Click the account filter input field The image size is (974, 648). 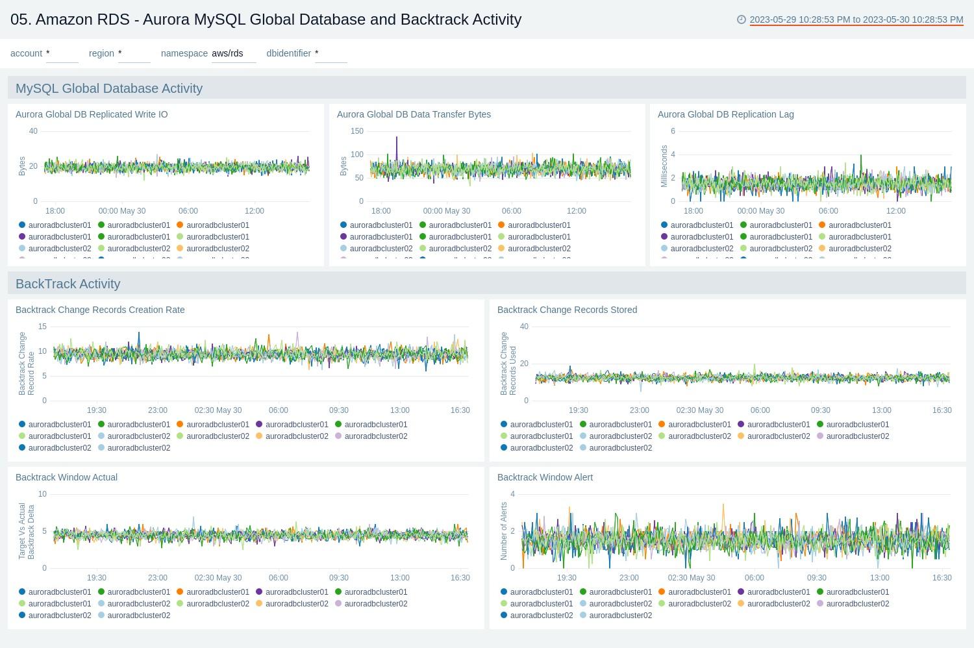(62, 53)
